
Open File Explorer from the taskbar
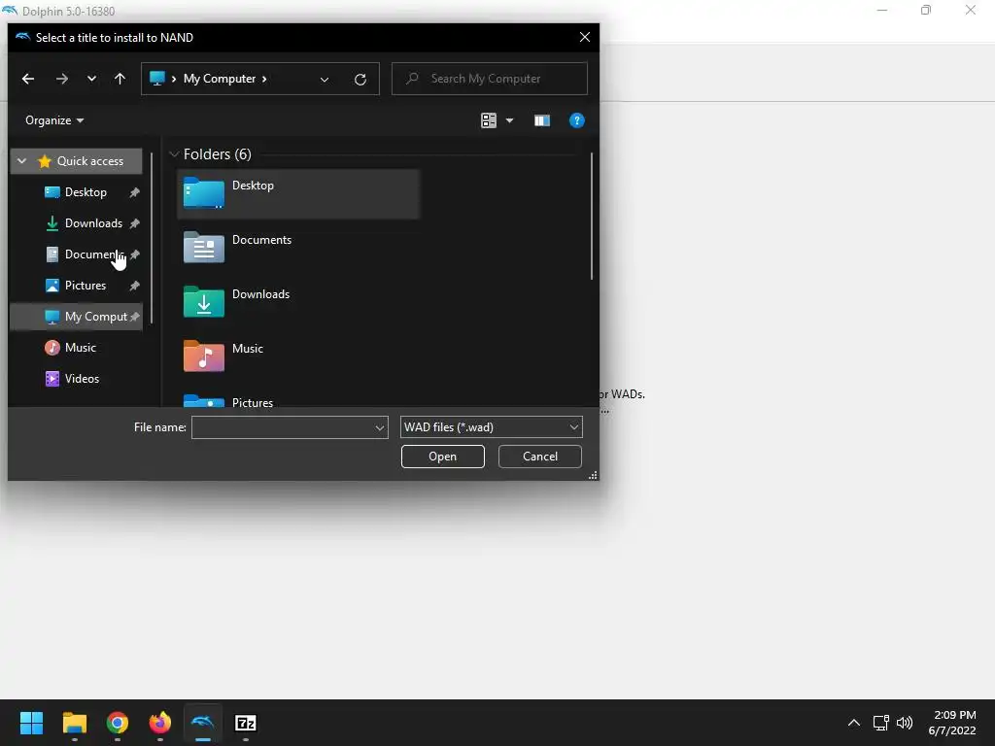tap(74, 723)
